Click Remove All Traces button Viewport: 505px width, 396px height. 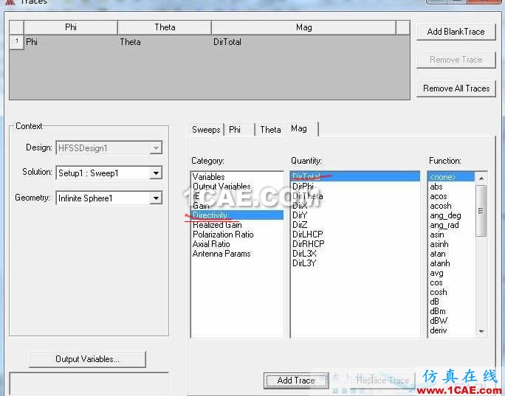pos(456,88)
